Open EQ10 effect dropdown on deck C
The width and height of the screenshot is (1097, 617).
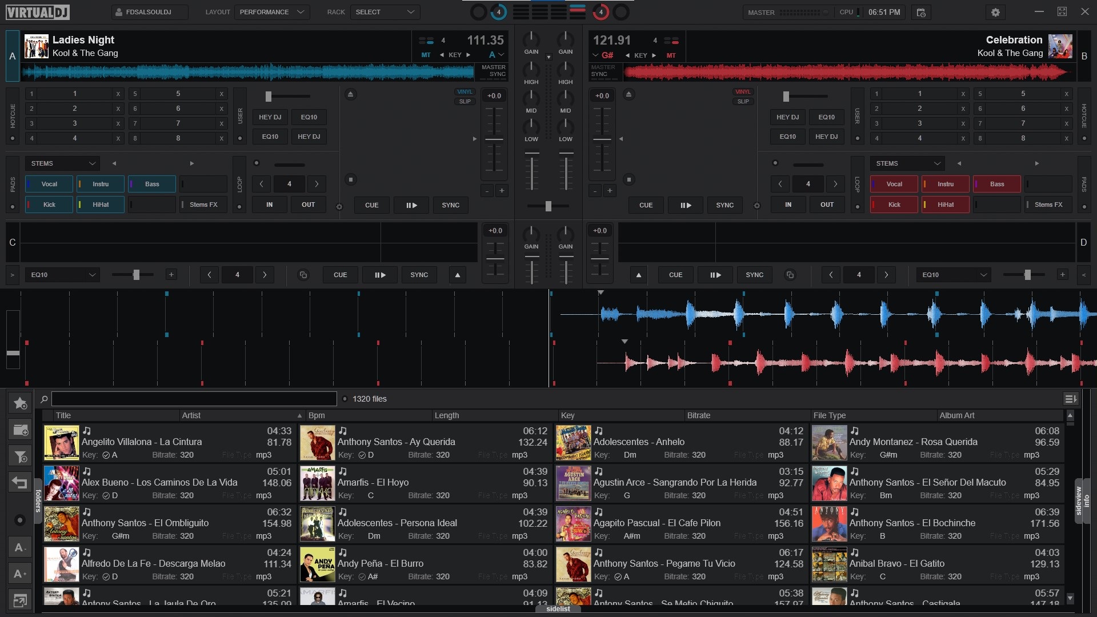62,275
